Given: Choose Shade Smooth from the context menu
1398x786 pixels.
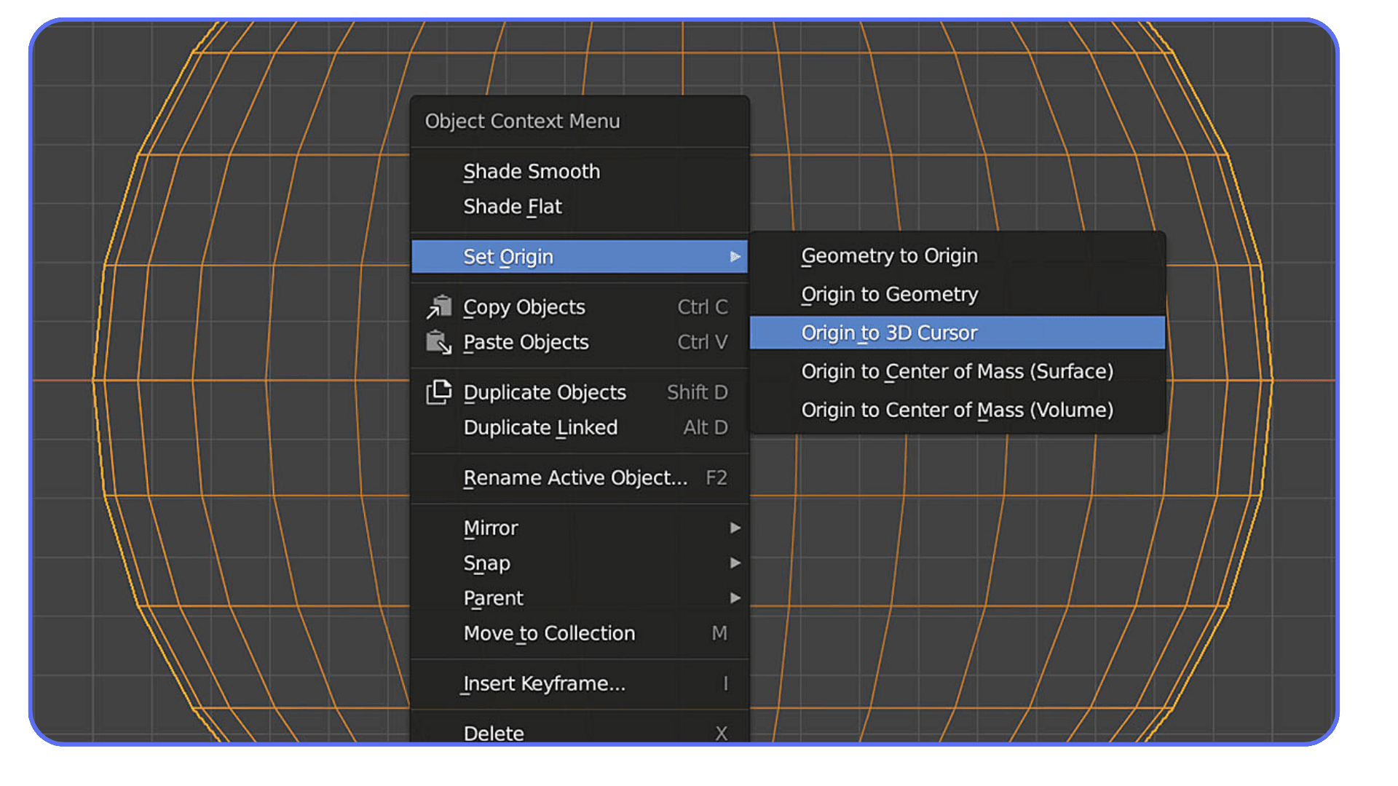Looking at the screenshot, I should point(532,171).
